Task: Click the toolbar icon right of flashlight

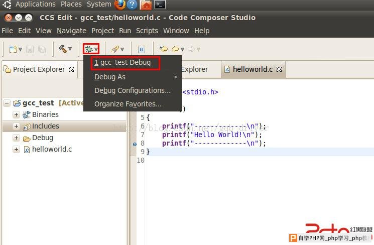Action: point(142,49)
